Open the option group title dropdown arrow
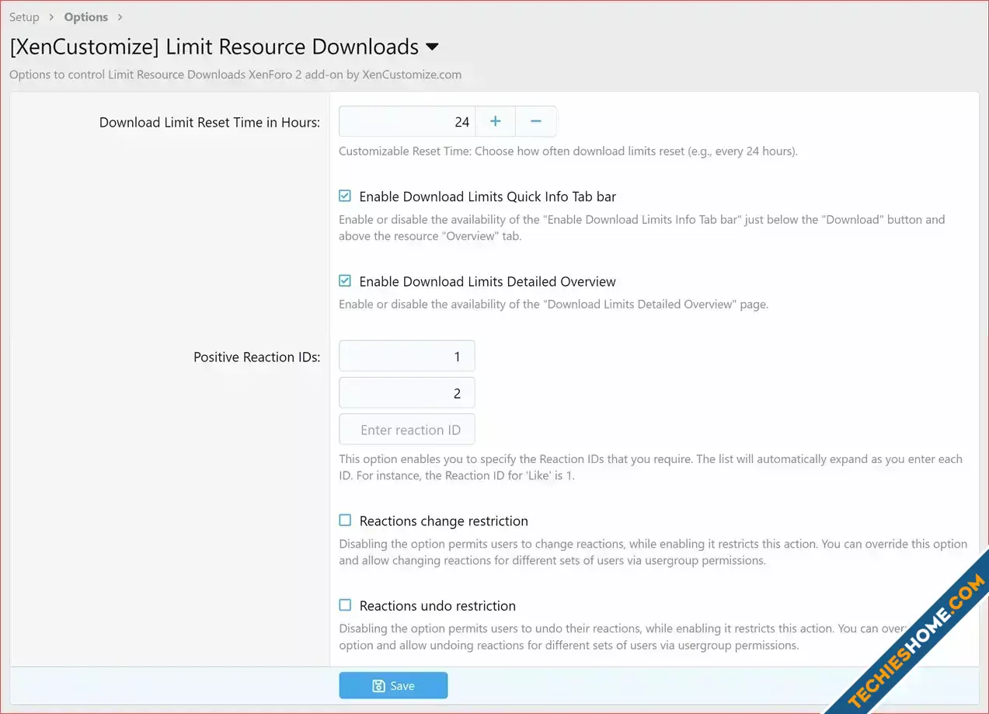Screen dimensions: 989x714 [x=432, y=47]
